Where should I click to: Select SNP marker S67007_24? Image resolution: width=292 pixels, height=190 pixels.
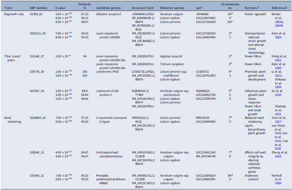click(x=37, y=91)
